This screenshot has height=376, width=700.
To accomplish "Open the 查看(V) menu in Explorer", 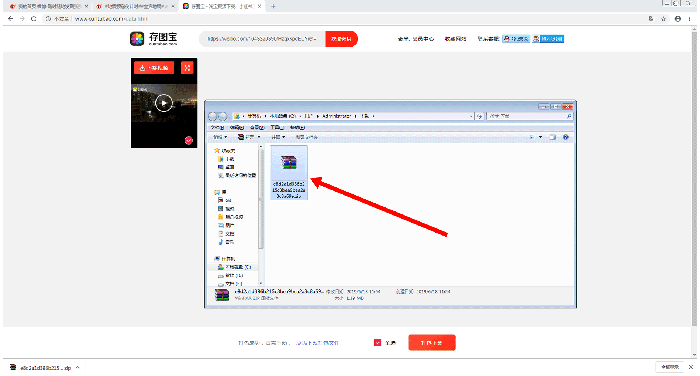I will (x=257, y=128).
